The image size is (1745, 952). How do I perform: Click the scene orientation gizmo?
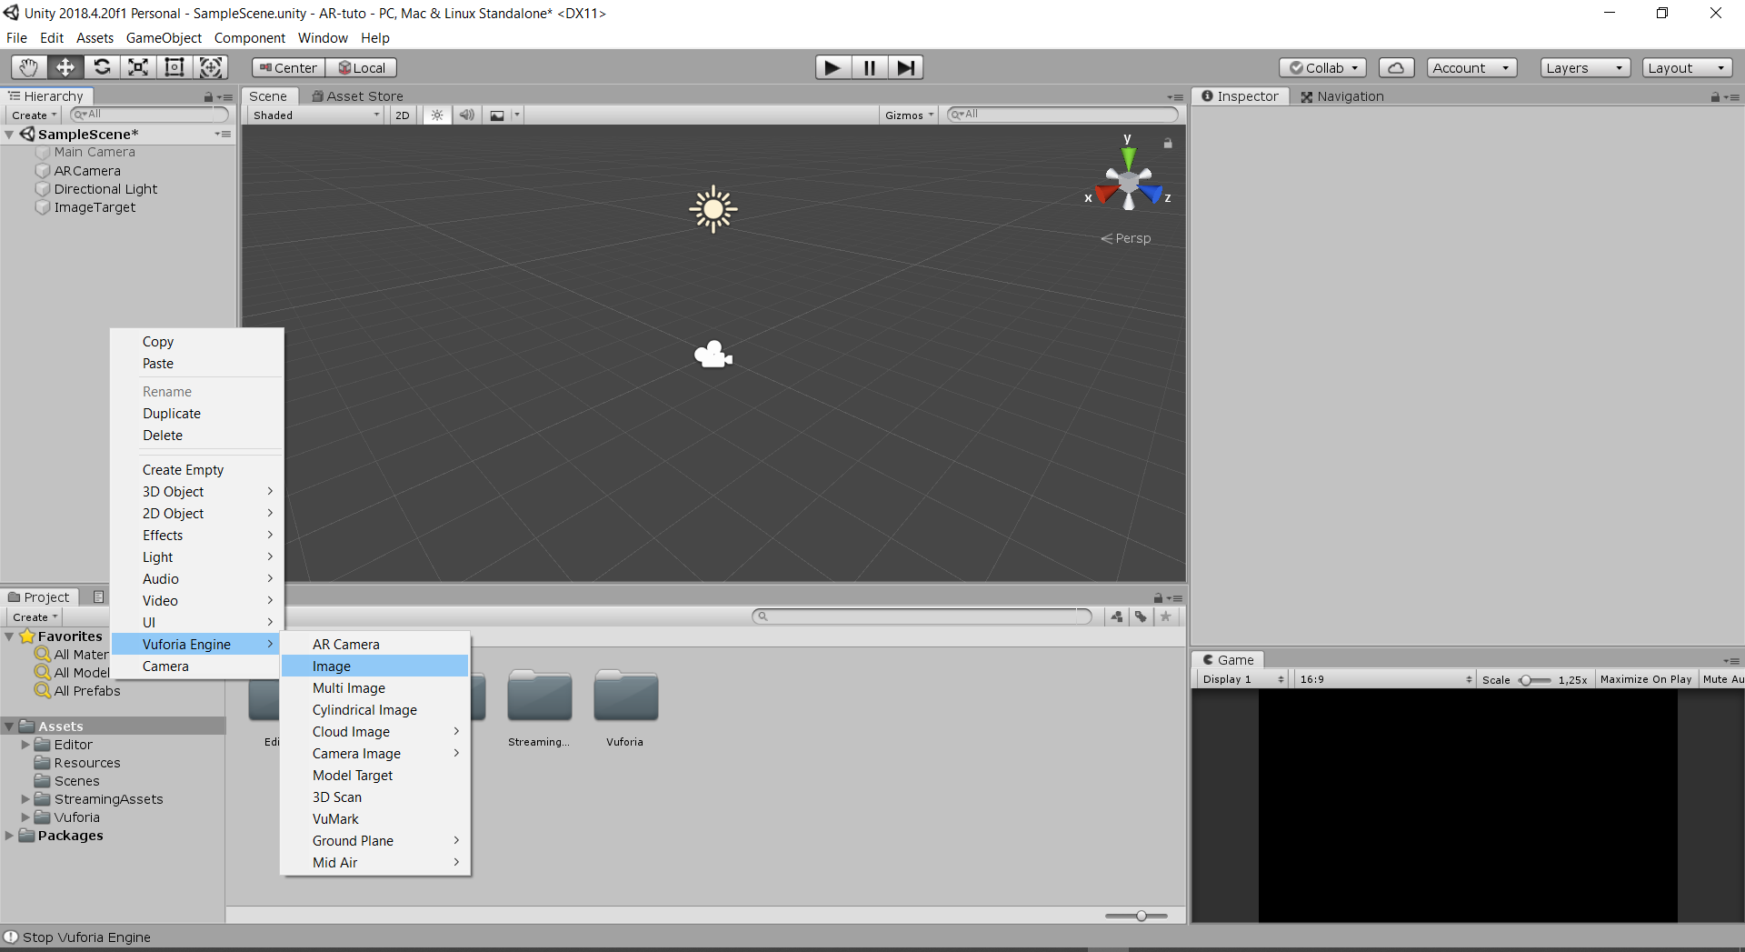[x=1128, y=184]
